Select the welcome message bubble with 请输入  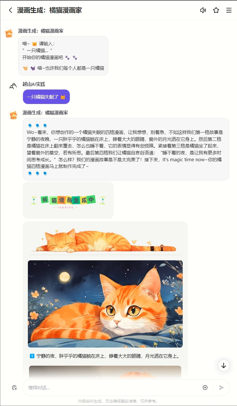63,56
